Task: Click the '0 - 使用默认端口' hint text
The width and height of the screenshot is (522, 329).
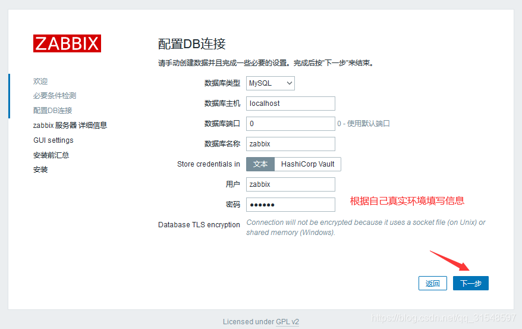Action: click(x=363, y=124)
